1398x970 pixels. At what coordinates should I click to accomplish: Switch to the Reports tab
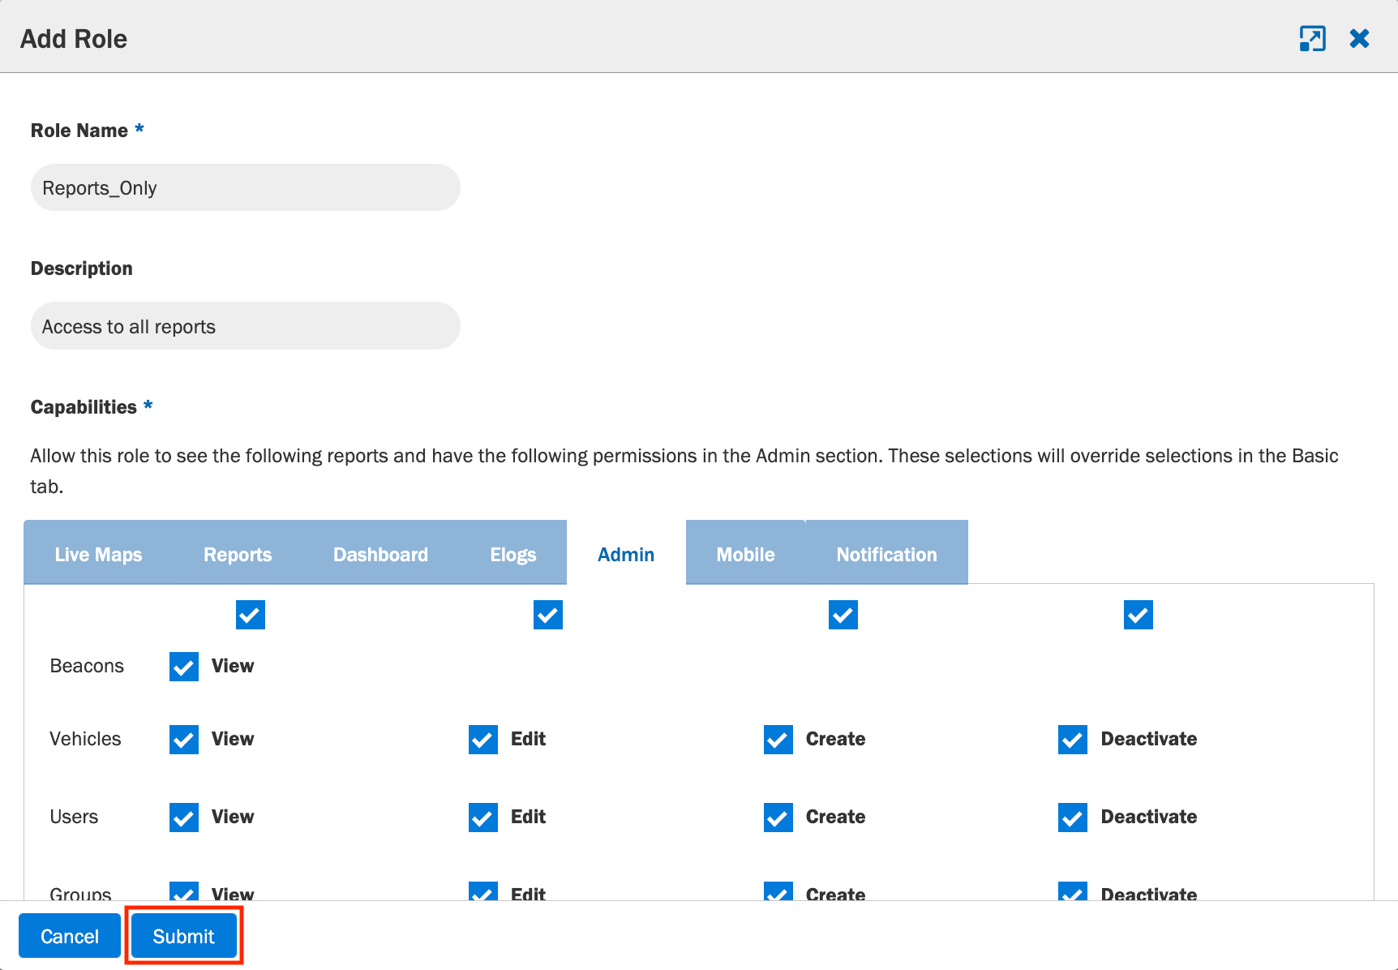tap(238, 554)
